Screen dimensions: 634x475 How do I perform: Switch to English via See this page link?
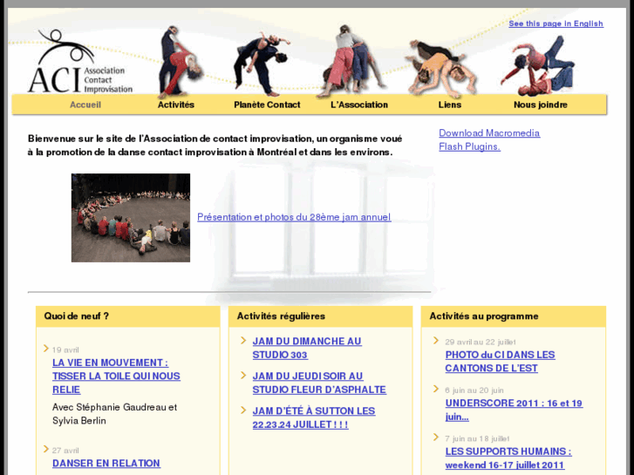[556, 24]
